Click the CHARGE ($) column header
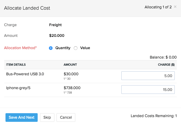 [166, 65]
